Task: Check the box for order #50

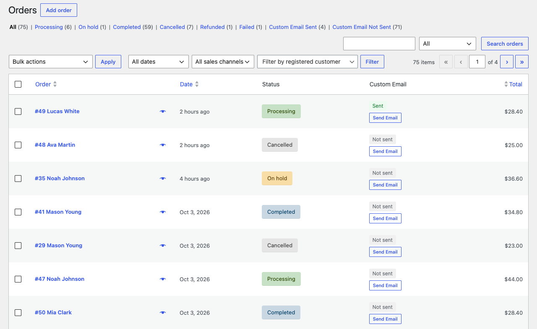Action: tap(18, 313)
